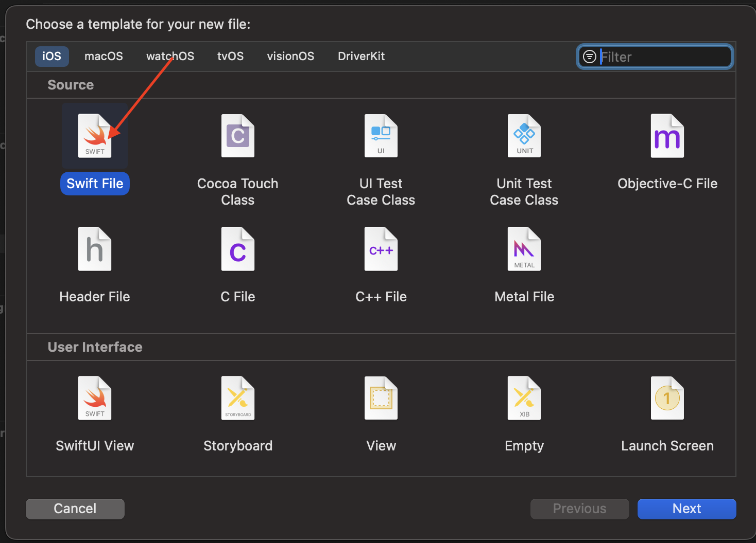Click the 'C++ File' label
The height and width of the screenshot is (543, 756).
[x=381, y=297]
